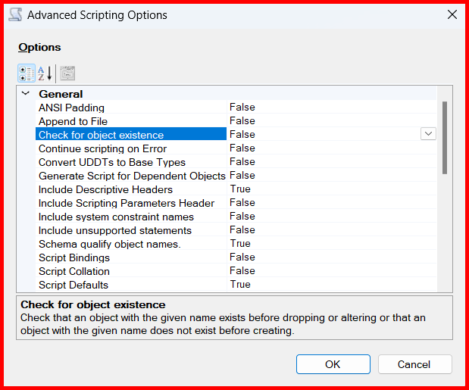This screenshot has width=469, height=390.
Task: Select the Script Collation option
Action: pyautogui.click(x=73, y=271)
